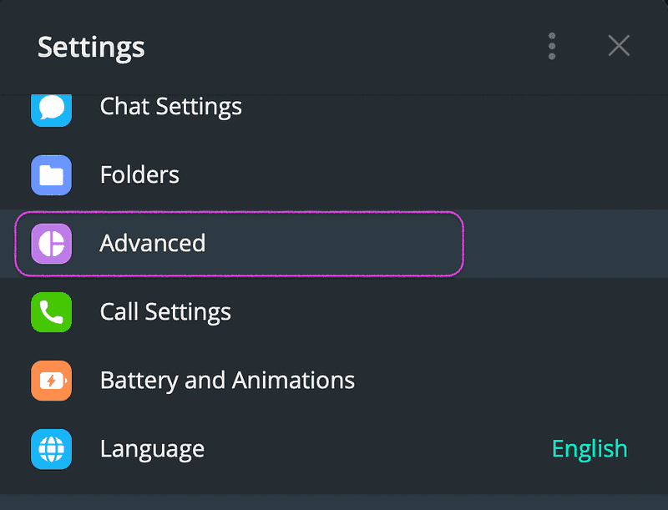Image resolution: width=668 pixels, height=510 pixels.
Task: Click blank space in Battery and Animations row
Action: click(501, 381)
